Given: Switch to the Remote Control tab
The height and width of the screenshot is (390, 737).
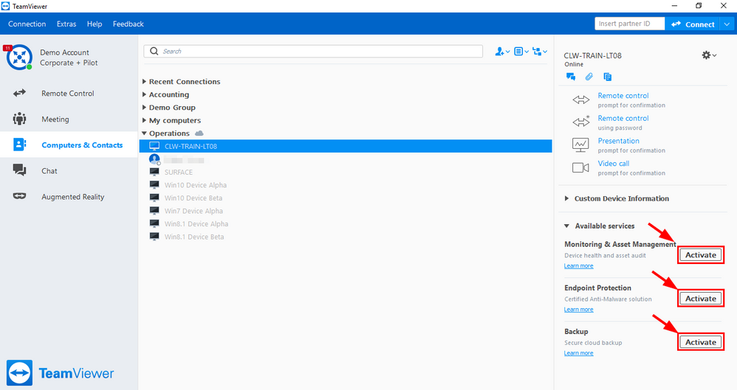Looking at the screenshot, I should click(x=69, y=94).
